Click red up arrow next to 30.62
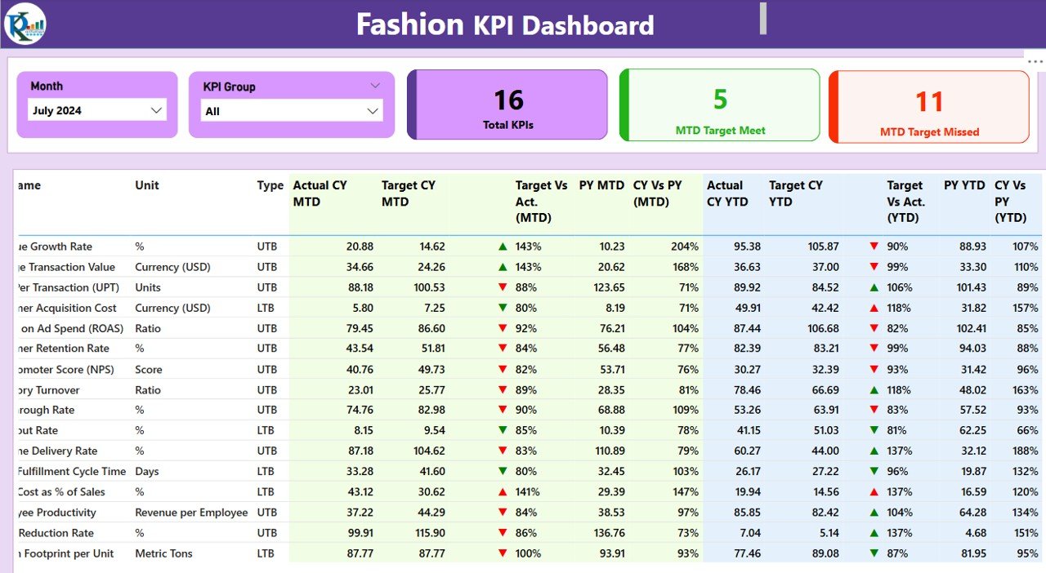 [x=503, y=492]
